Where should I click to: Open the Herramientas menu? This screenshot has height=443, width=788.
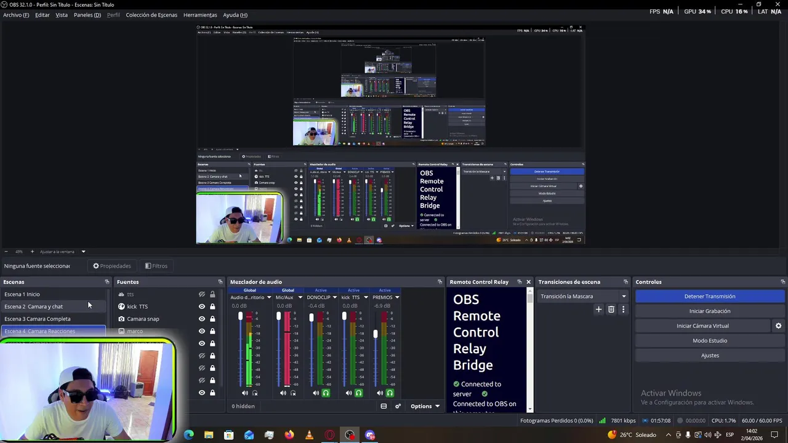[200, 15]
